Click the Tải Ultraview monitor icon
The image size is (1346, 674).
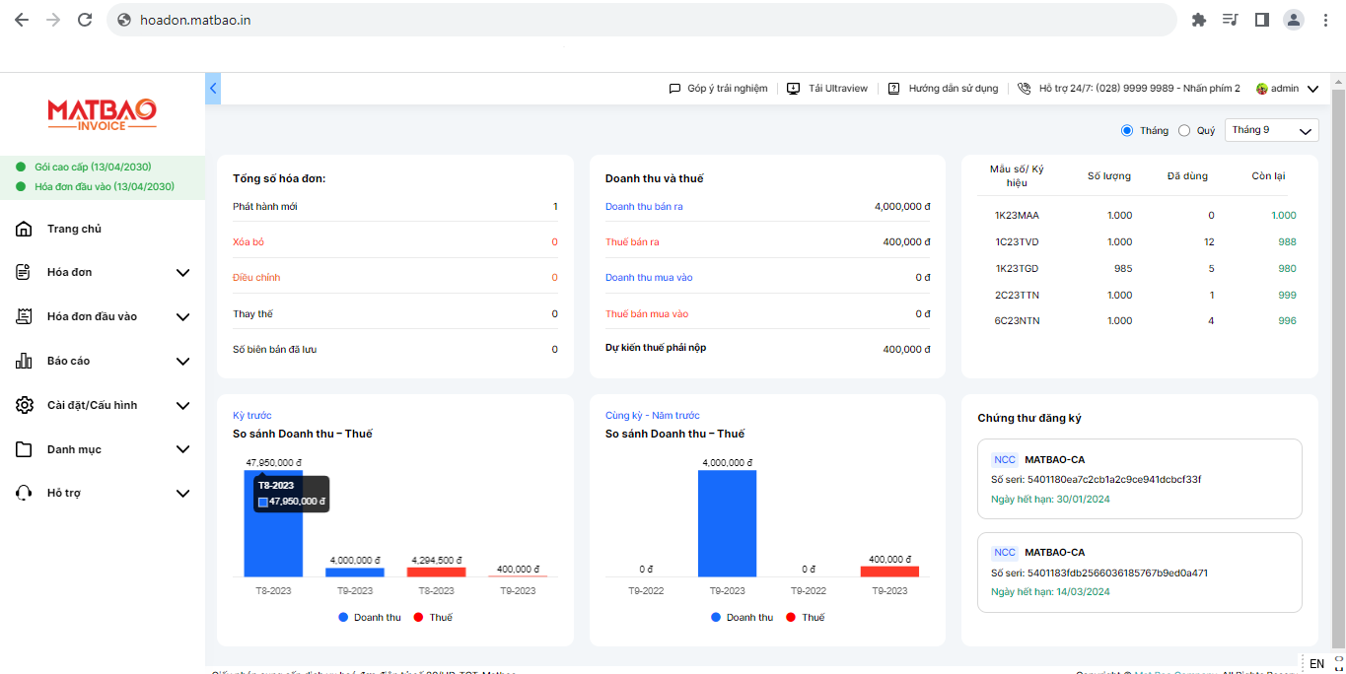[x=794, y=89]
